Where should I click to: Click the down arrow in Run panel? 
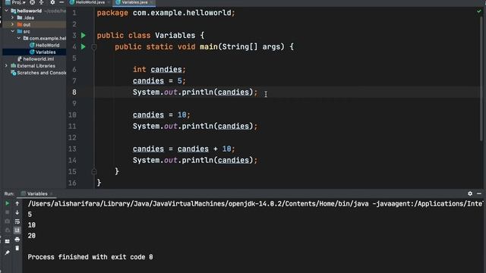point(17,212)
